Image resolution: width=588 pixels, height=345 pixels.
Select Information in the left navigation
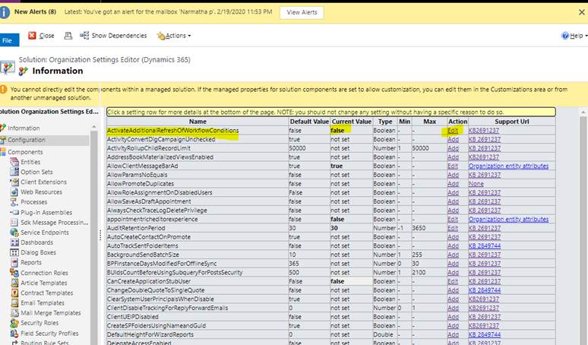(x=24, y=128)
